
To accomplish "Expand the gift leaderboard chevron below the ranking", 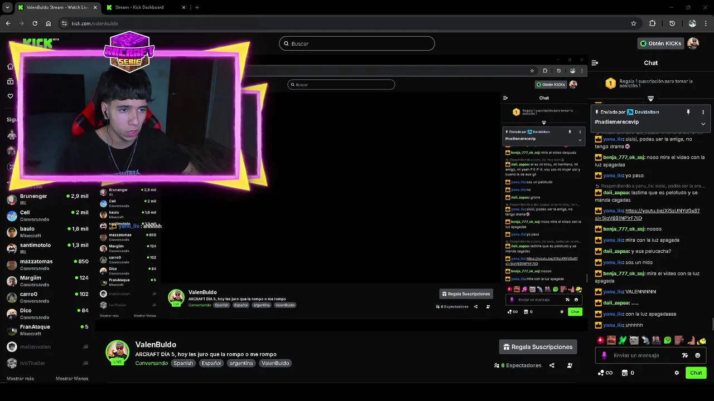I will 650,99.
